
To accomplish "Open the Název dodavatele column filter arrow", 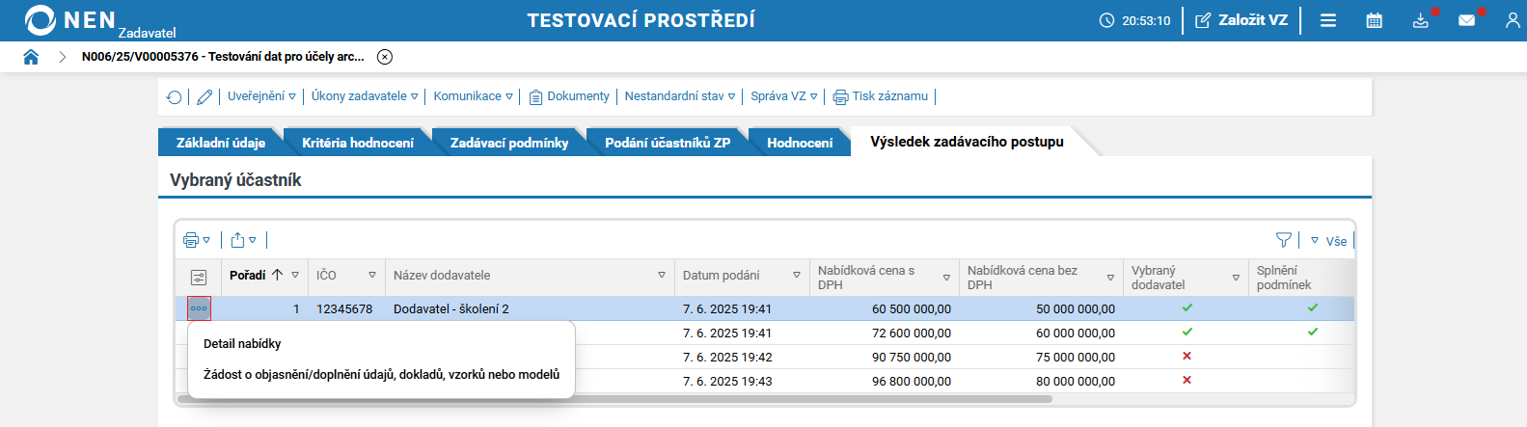I will (662, 276).
